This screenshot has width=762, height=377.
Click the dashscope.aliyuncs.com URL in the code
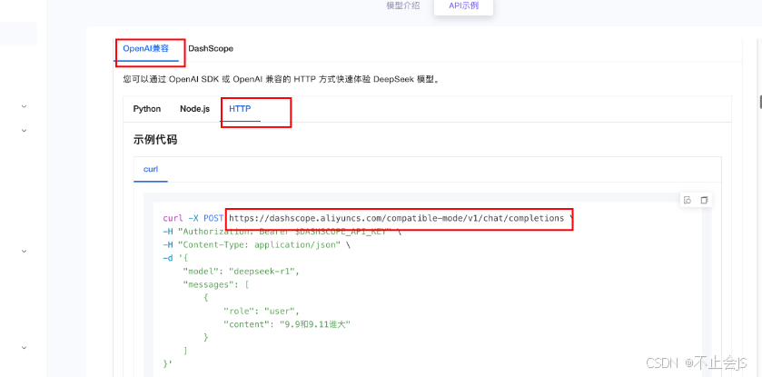click(x=397, y=218)
